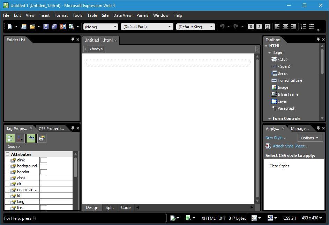
Task: Click the Redo arrow icon
Action: click(x=236, y=27)
